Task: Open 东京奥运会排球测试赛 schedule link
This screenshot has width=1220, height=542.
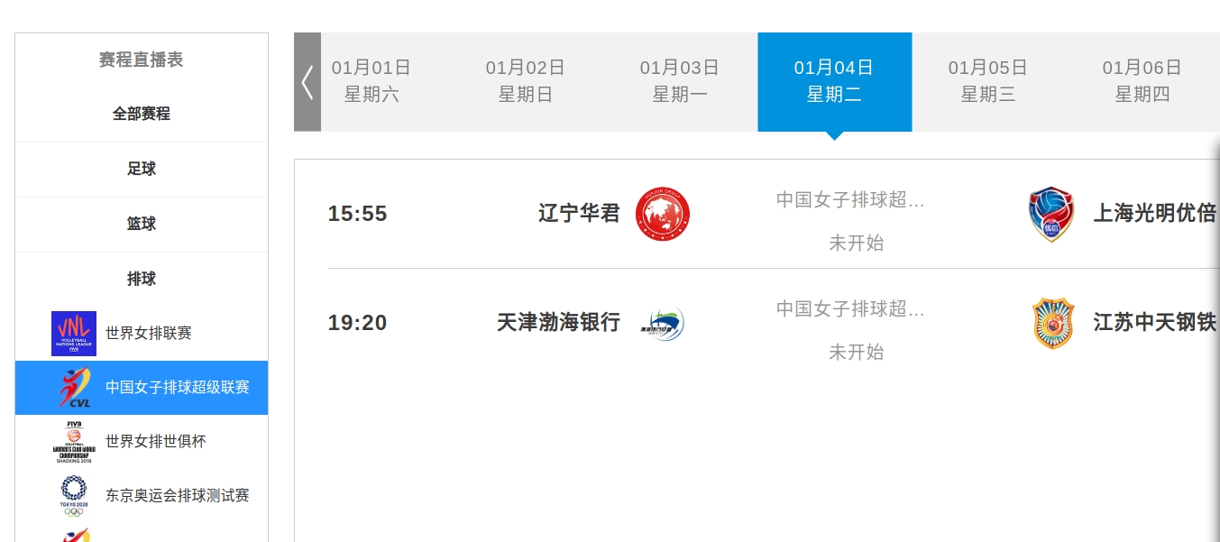Action: [178, 496]
